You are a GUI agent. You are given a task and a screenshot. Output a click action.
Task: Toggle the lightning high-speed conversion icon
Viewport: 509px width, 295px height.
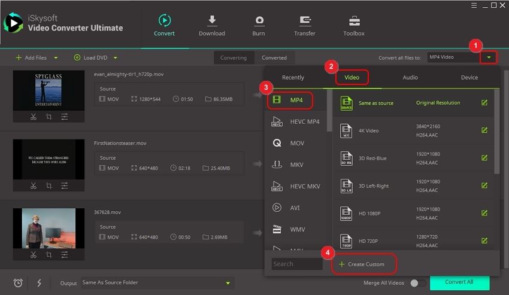coord(38,282)
